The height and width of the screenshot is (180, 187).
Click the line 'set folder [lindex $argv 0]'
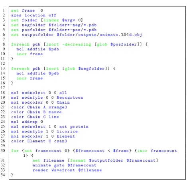pos(47,20)
